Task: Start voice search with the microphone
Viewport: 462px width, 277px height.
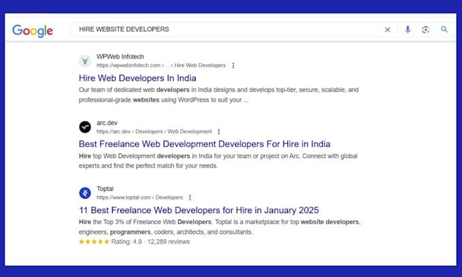Action: point(408,30)
